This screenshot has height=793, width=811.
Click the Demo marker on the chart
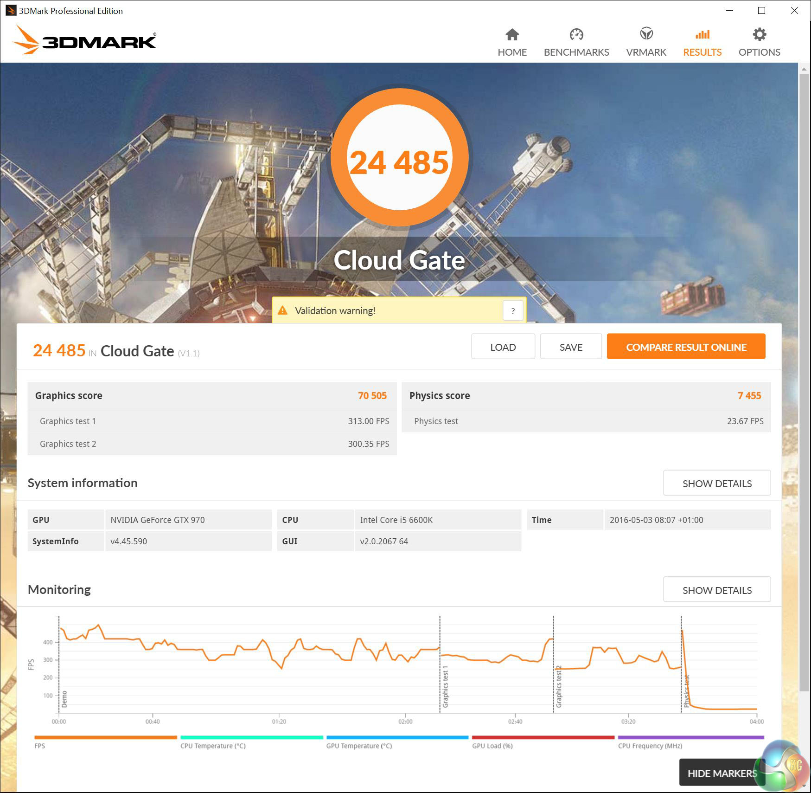click(x=64, y=699)
